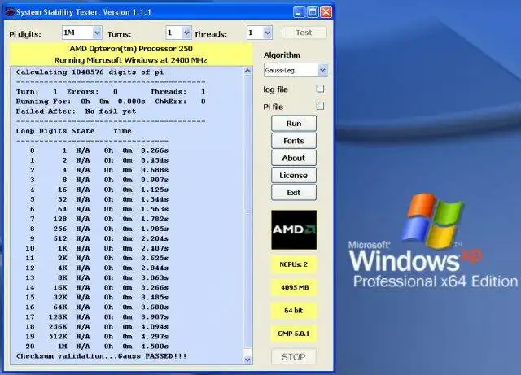This screenshot has width=521, height=375.
Task: Open the Threads dropdown
Action: pos(268,33)
